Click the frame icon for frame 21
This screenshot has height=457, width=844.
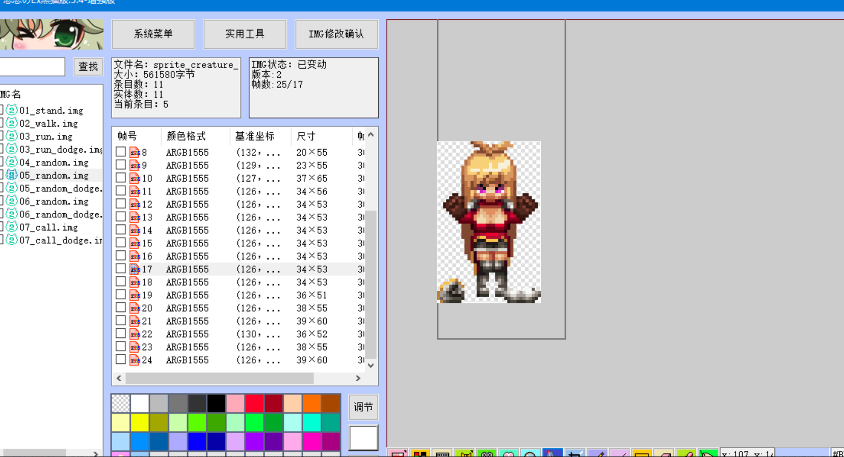[135, 321]
